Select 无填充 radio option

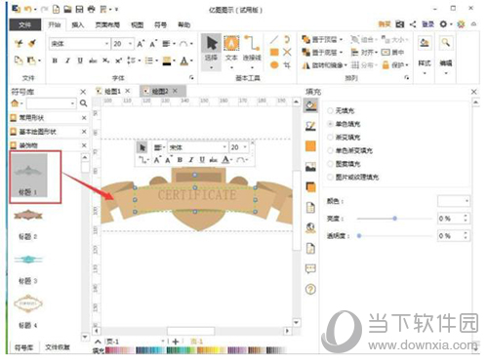(x=330, y=111)
